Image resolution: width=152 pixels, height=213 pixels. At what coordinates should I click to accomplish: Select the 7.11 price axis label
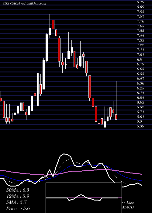point(140,50)
